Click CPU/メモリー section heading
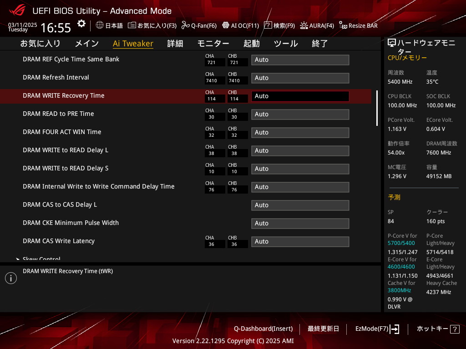This screenshot has height=349, width=466. 407,58
